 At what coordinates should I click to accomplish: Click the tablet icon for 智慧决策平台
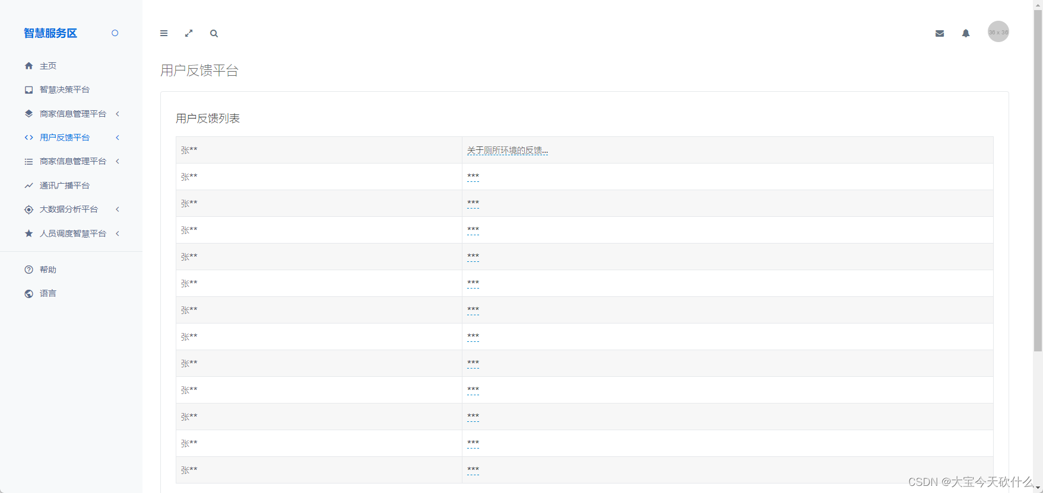point(28,89)
